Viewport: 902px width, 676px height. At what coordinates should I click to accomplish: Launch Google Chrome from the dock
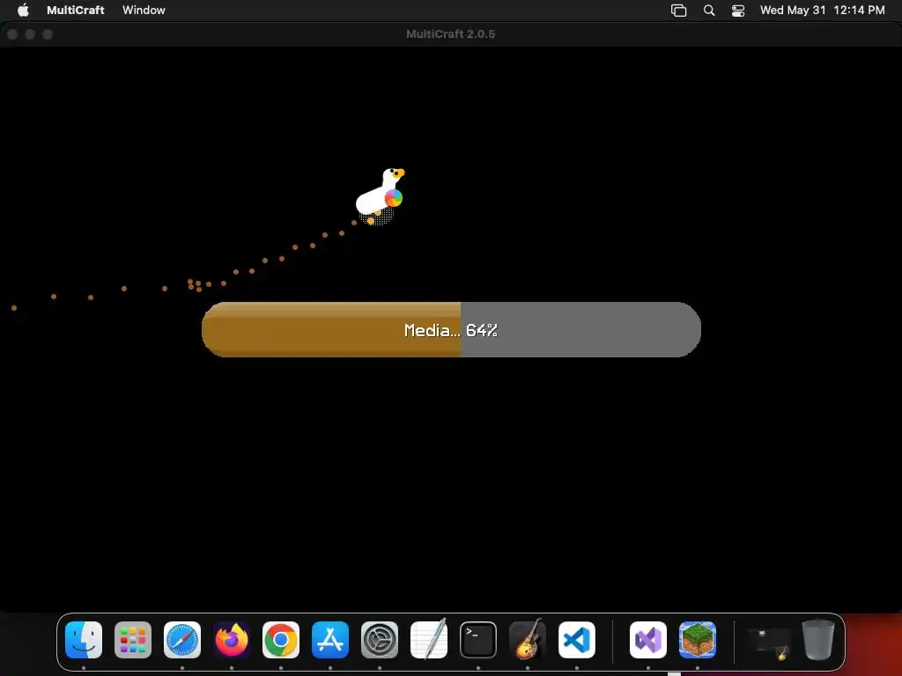pos(281,640)
